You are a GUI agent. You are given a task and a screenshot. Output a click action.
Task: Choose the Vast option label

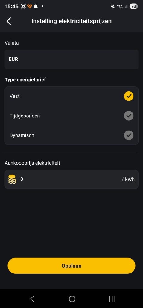click(x=14, y=96)
